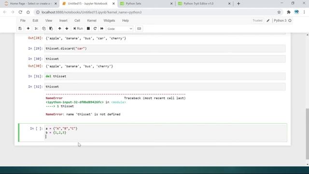
Task: Reload the current page
Action: pyautogui.click(x=20, y=12)
